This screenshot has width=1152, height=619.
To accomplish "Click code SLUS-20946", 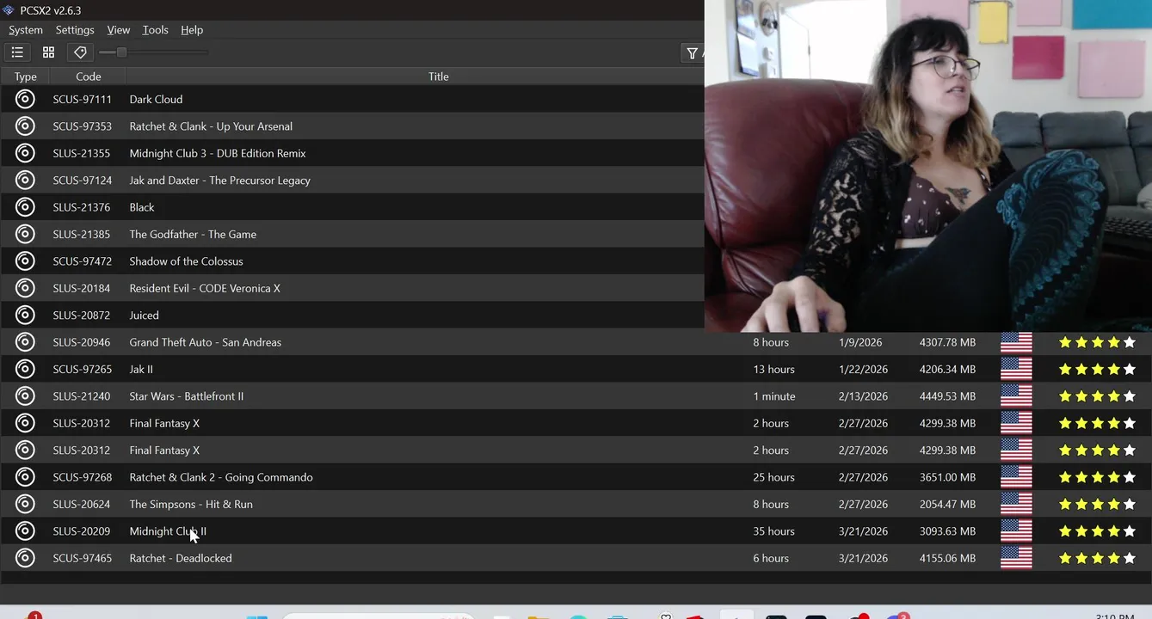I will (x=82, y=342).
